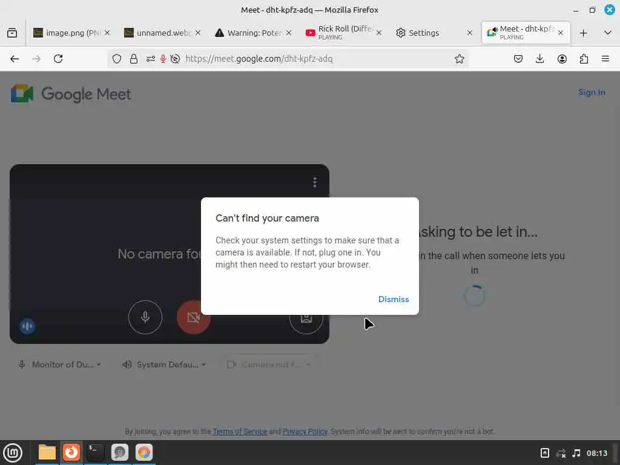Reload the current page

tap(58, 59)
